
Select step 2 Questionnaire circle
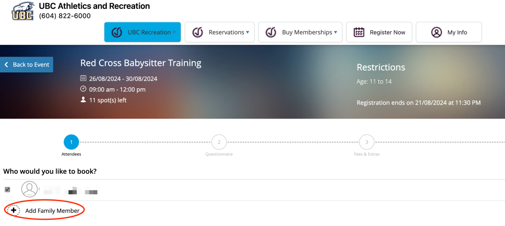point(219,142)
